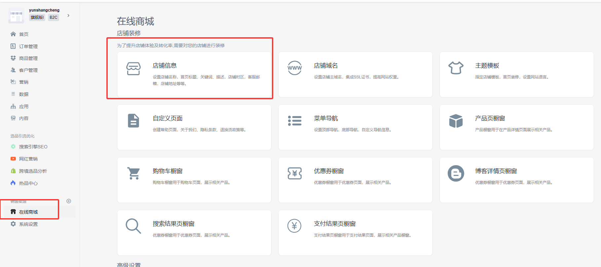
Task: Open 订单管理 in the sidebar
Action: coord(28,46)
